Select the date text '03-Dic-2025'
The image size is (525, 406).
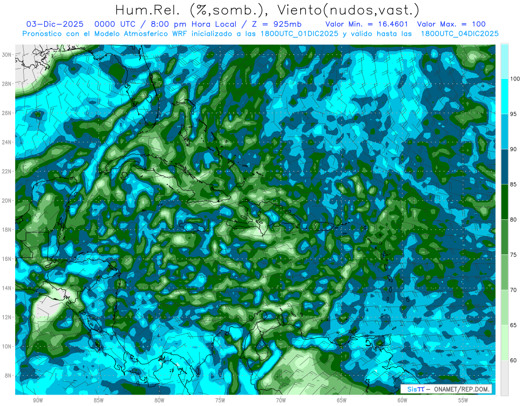coord(55,25)
